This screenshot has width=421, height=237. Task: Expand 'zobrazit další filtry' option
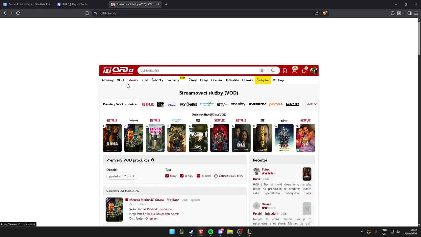[229, 176]
